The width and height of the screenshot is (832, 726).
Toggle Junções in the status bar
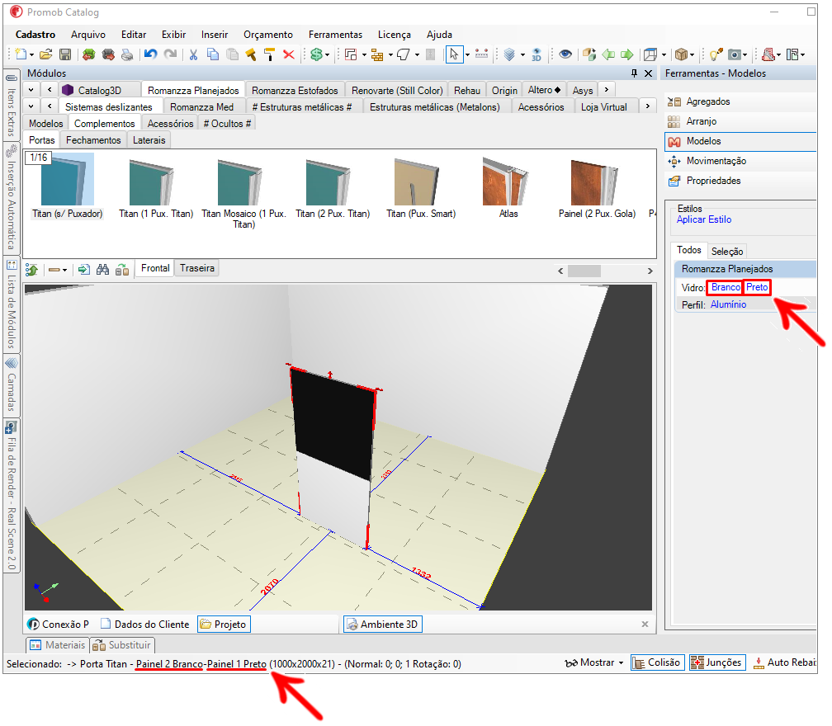pyautogui.click(x=717, y=662)
